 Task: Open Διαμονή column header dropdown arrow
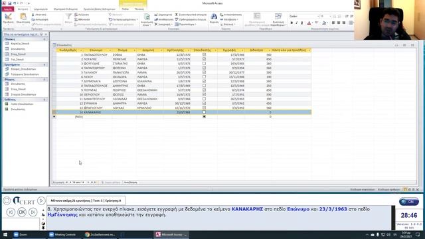pyautogui.click(x=161, y=50)
